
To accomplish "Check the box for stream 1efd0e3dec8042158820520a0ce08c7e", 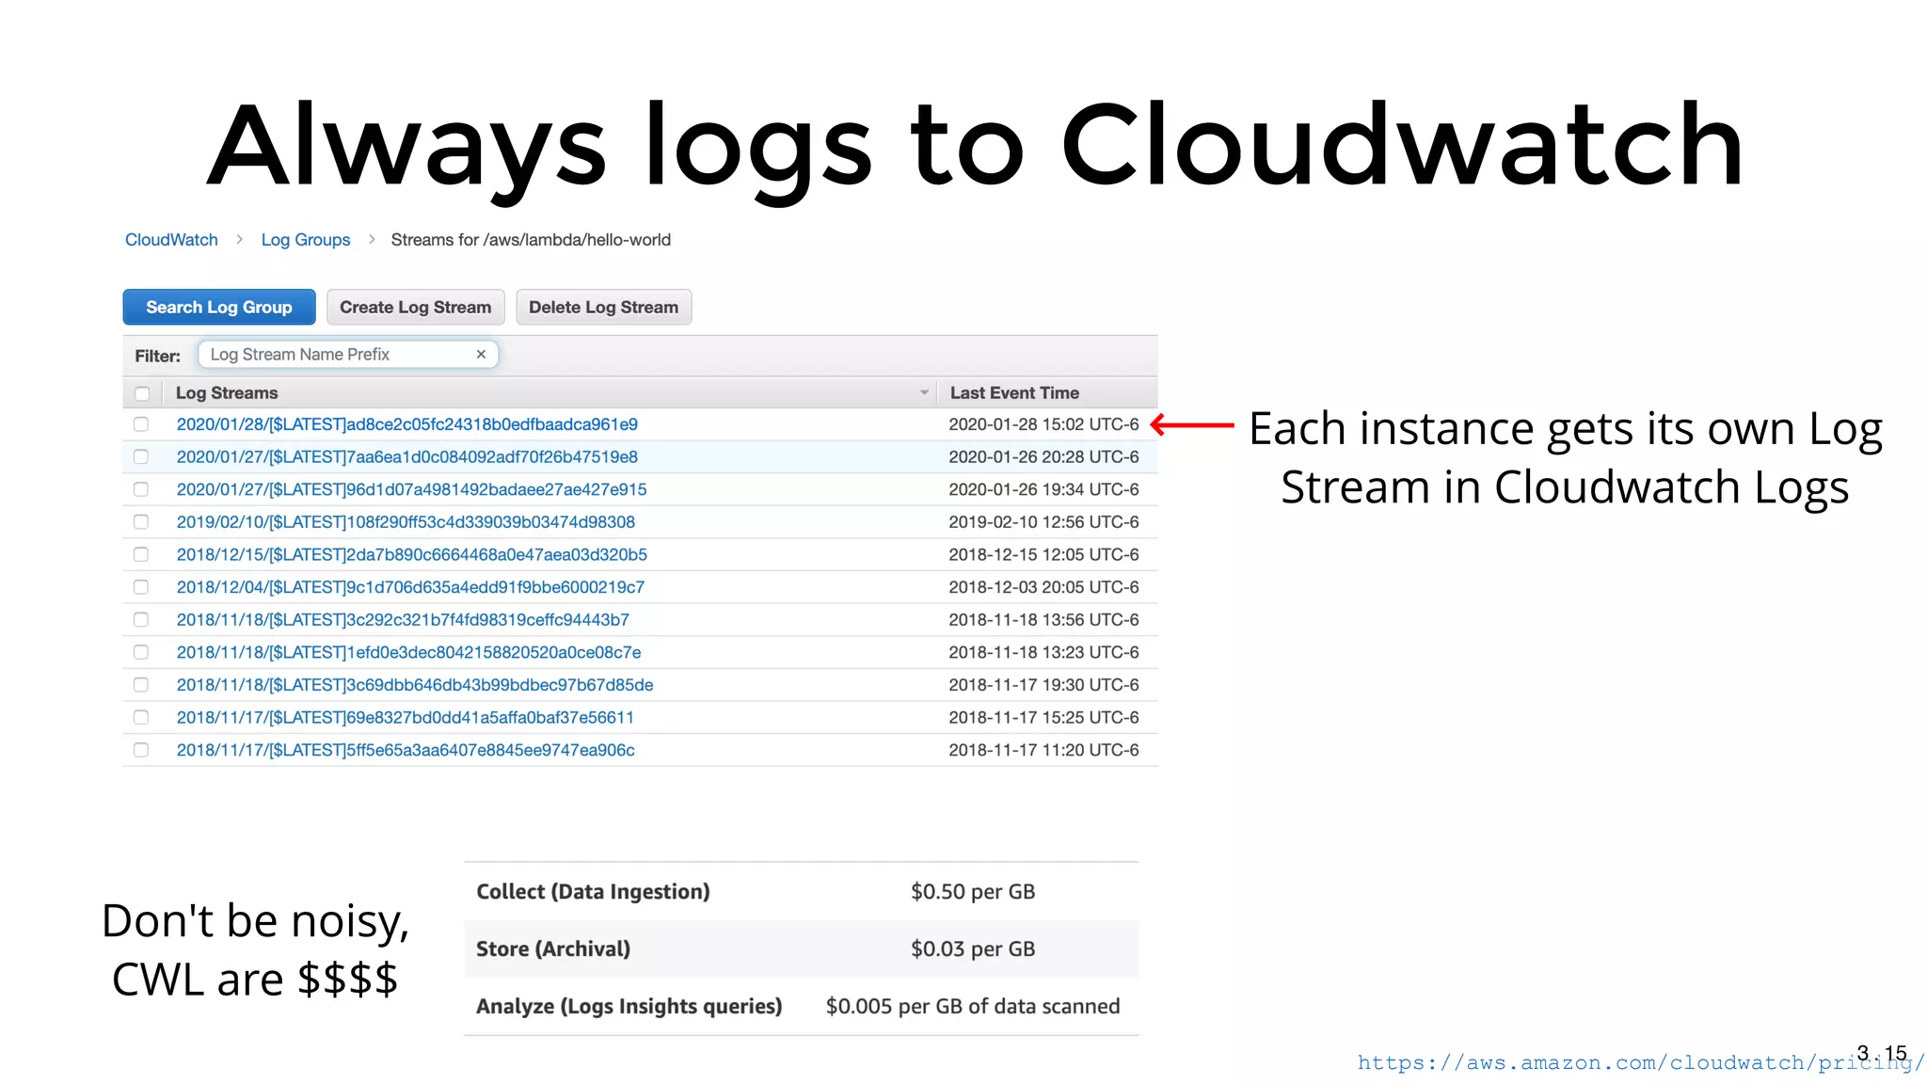I will tap(141, 652).
